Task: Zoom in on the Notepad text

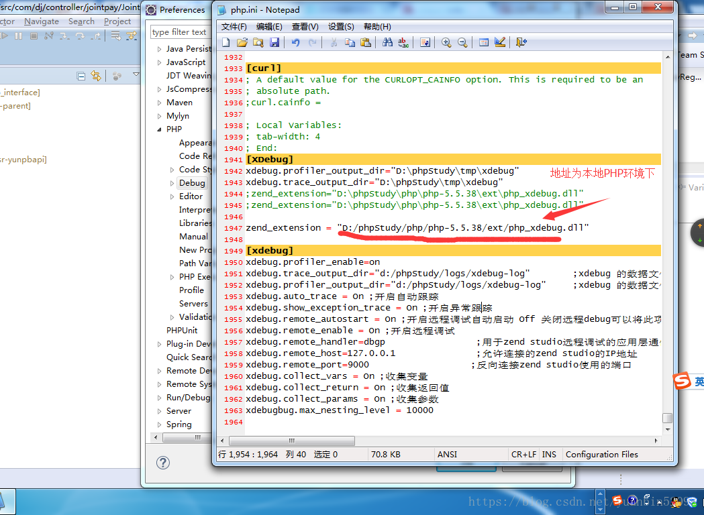Action: (446, 42)
